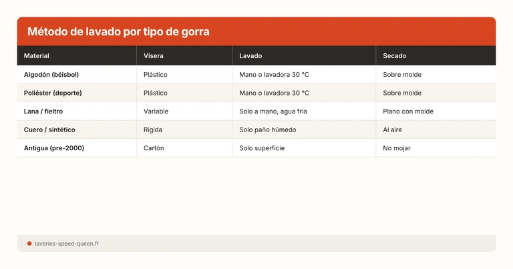Select the 'Visera' column header
The image size is (513, 269).
click(153, 56)
